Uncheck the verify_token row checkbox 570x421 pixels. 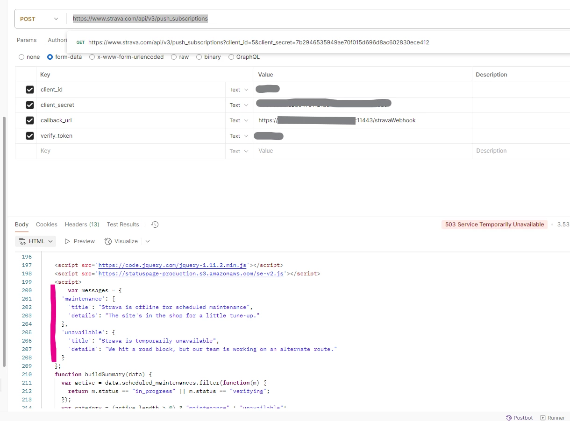[30, 136]
